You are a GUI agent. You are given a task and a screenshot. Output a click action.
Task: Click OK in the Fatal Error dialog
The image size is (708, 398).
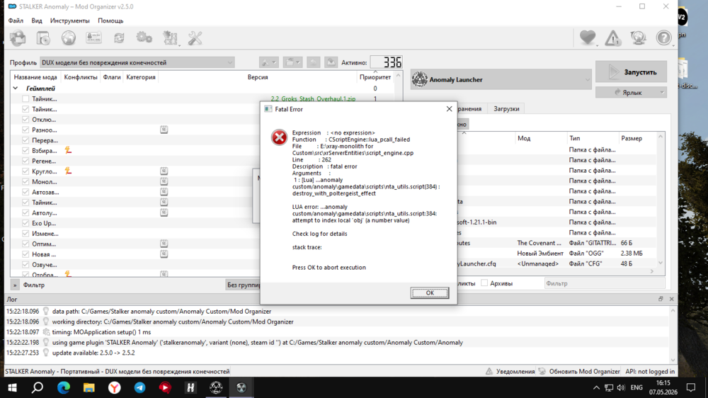point(430,292)
